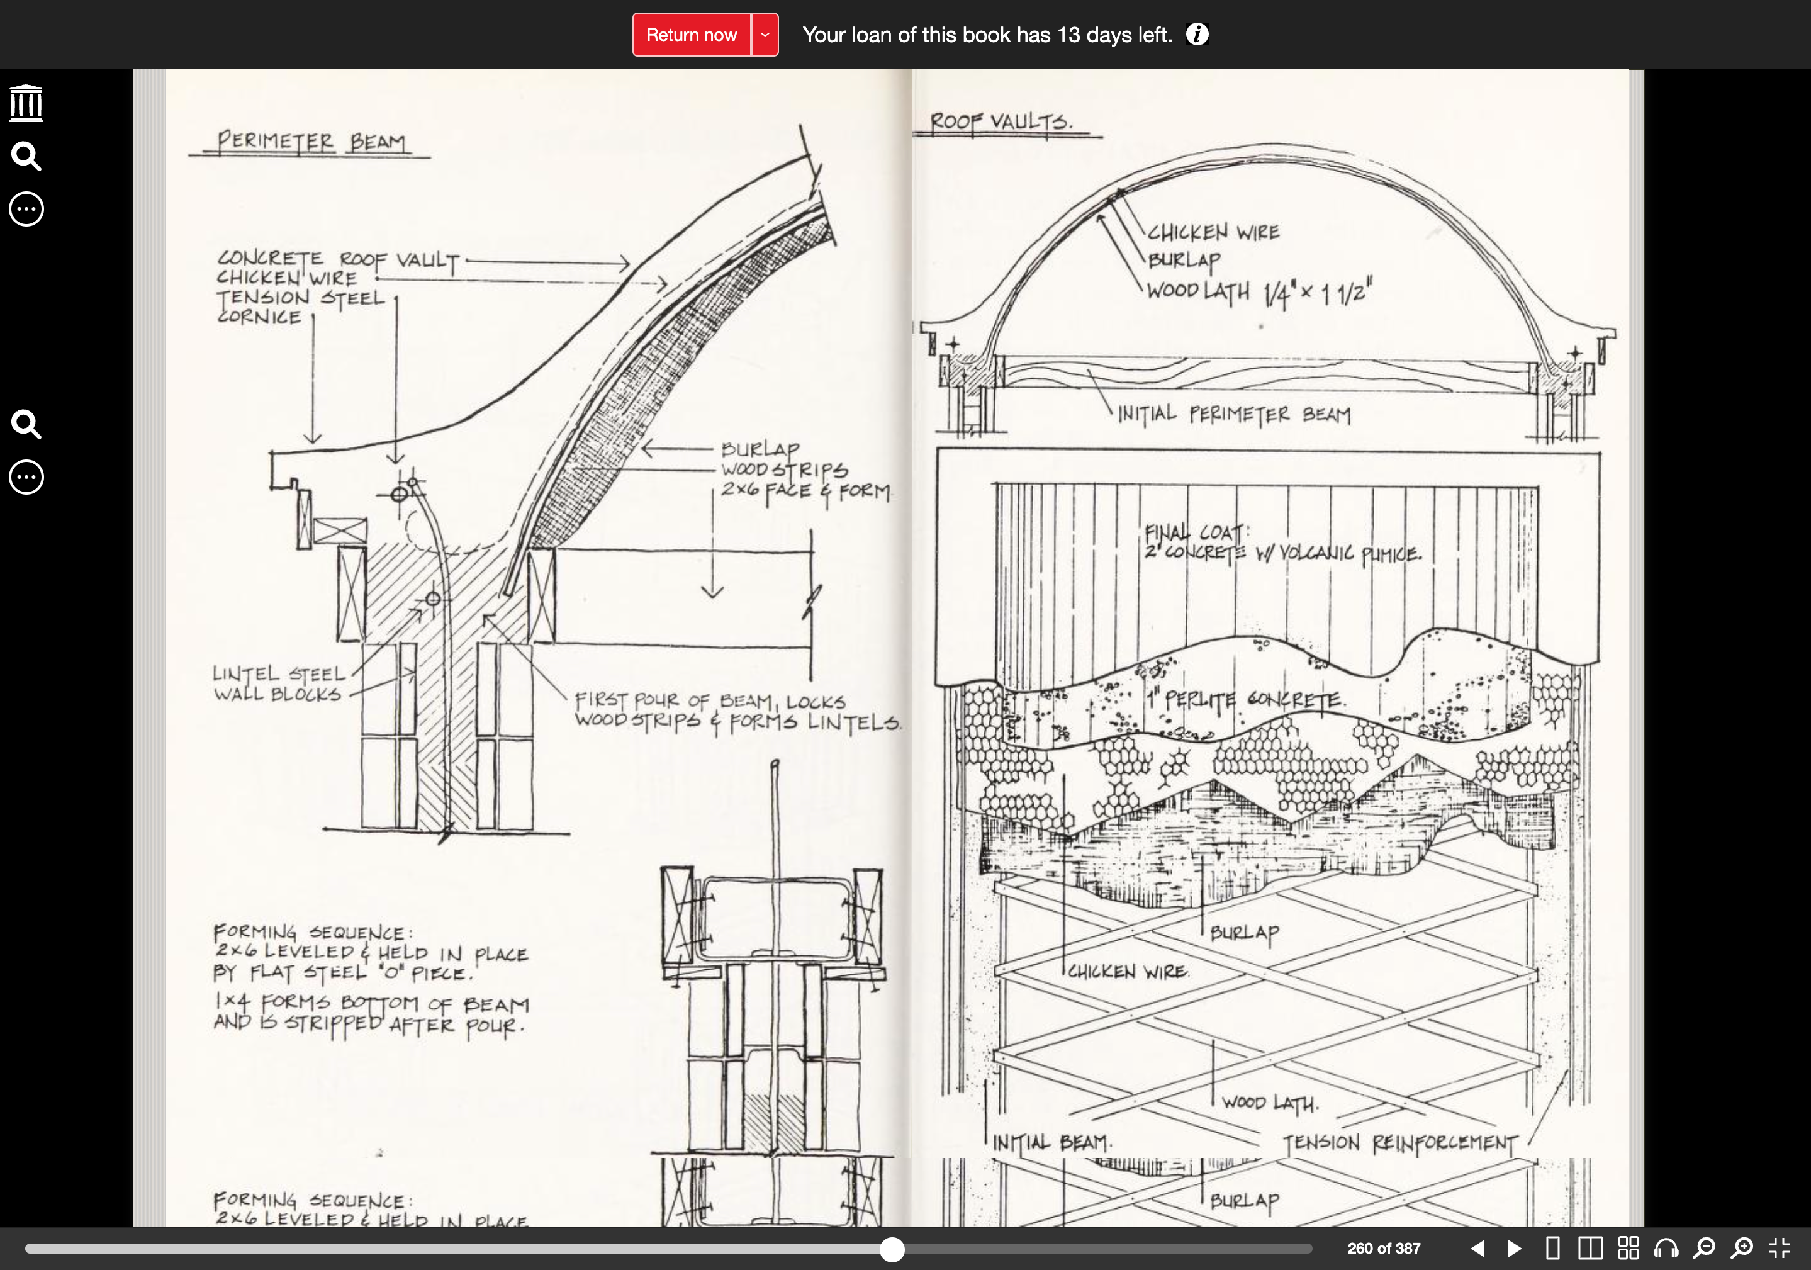Click the lower search magnifier icon
1811x1270 pixels.
tap(26, 424)
